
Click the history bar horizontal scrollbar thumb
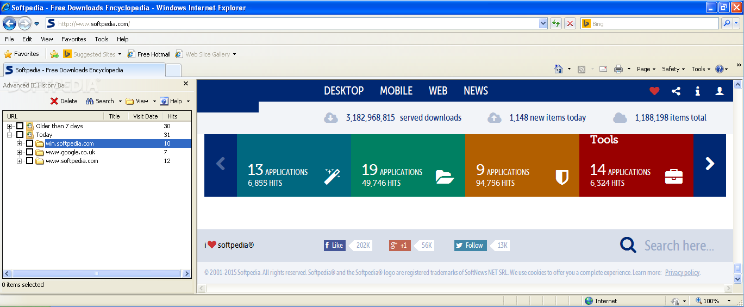point(97,274)
